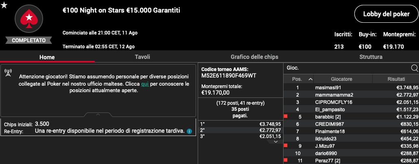Open the Lobby del poker
The height and width of the screenshot is (164, 419).
pos(386,14)
